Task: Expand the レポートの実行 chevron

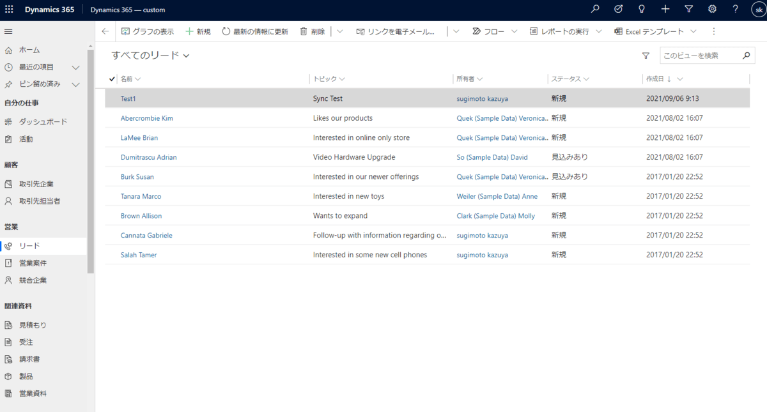Action: click(599, 31)
